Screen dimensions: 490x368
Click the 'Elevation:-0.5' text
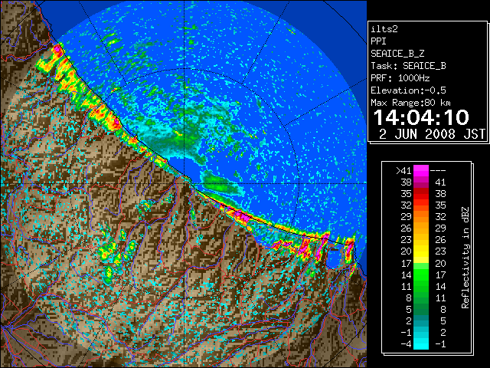[x=408, y=90]
